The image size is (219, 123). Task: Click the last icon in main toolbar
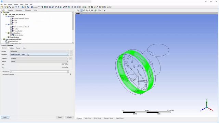pos(110,7)
